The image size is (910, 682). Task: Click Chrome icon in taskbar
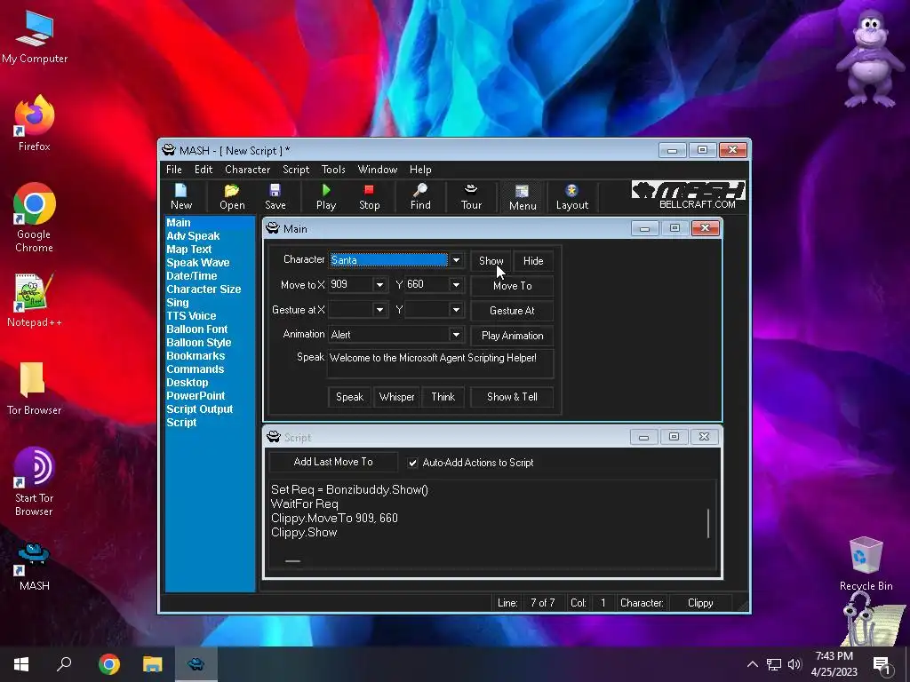pos(108,664)
